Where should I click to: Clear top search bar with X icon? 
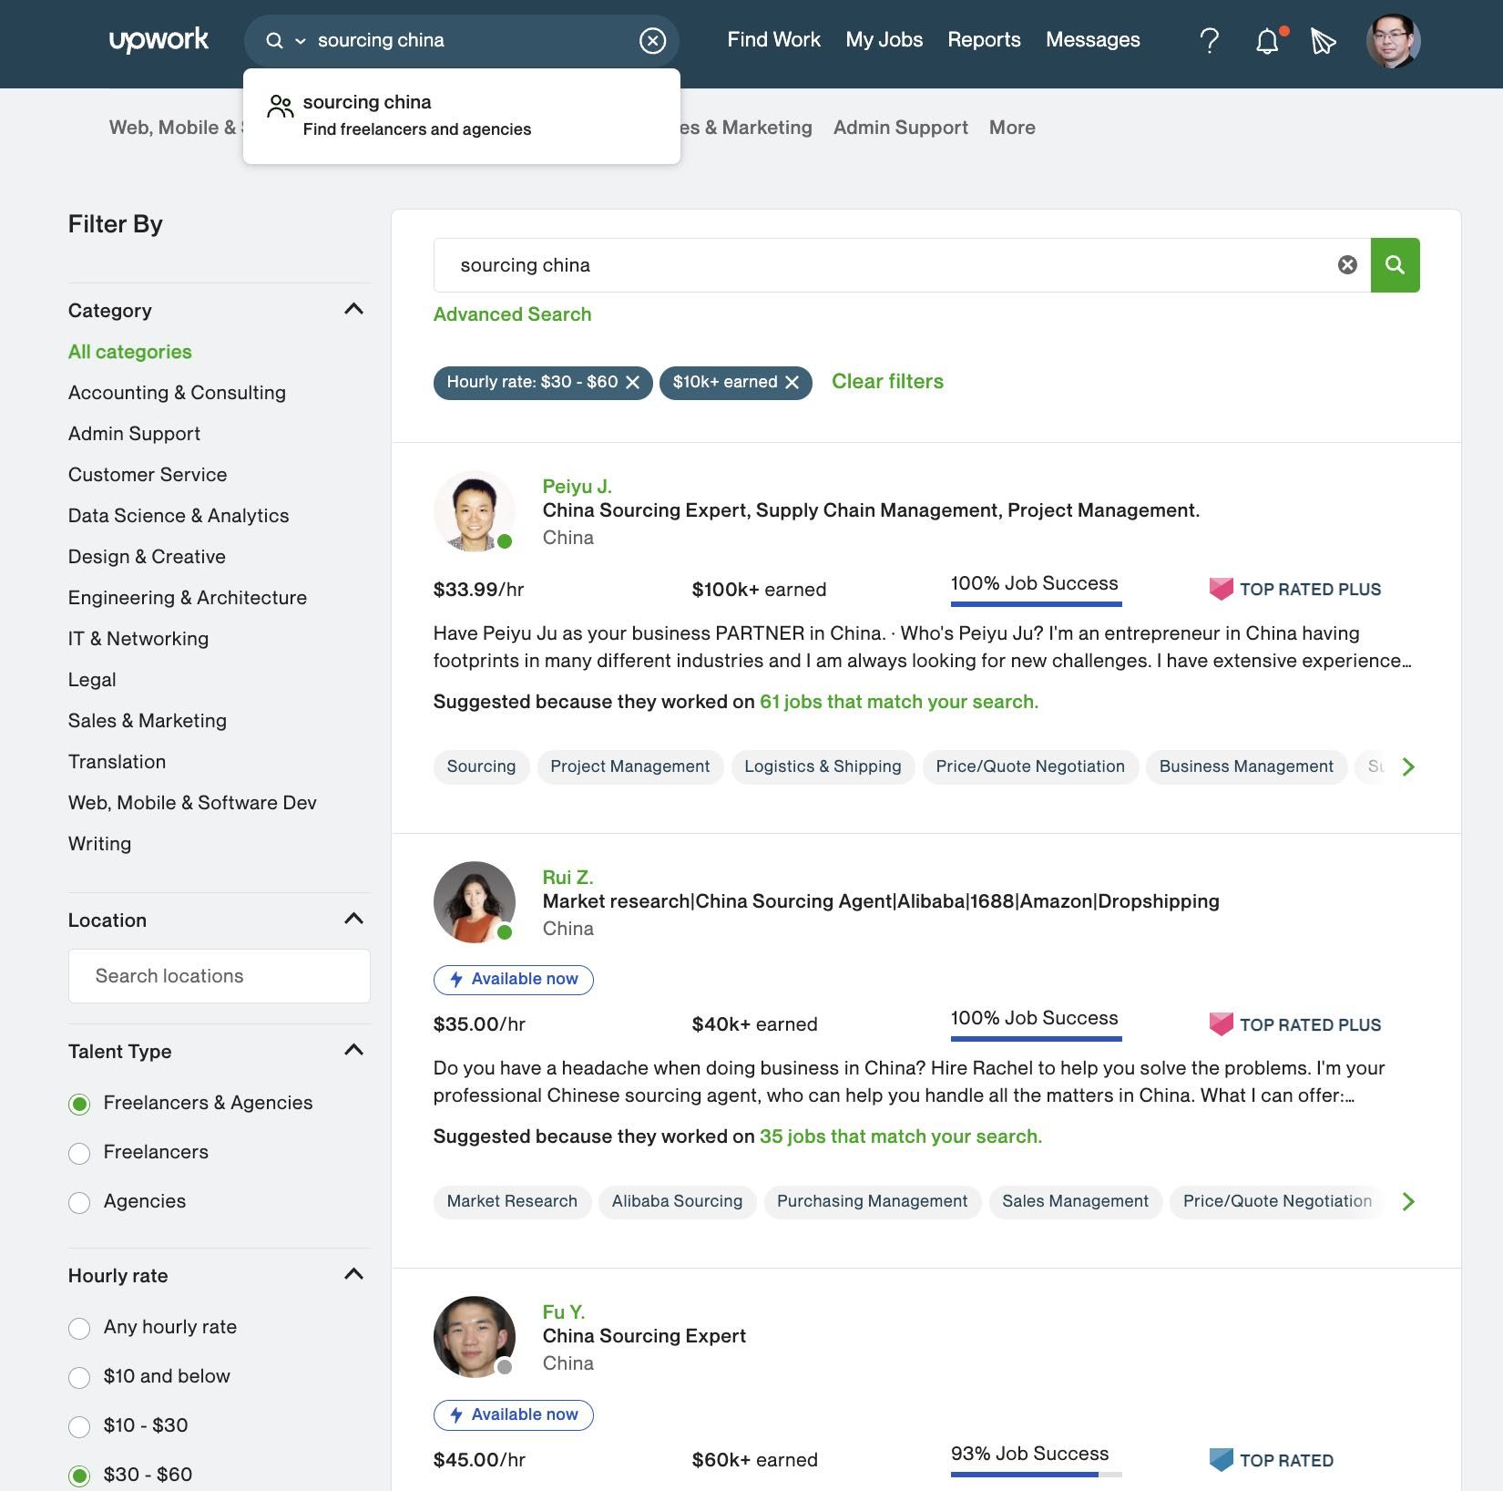click(x=652, y=40)
